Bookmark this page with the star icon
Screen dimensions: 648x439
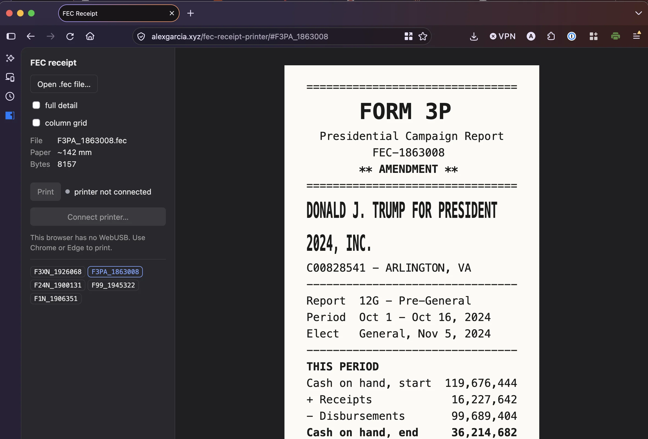423,36
